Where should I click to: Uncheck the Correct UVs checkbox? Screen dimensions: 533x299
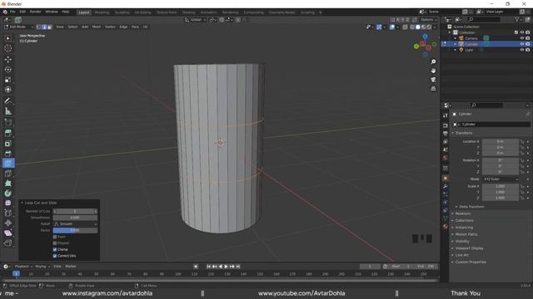[x=55, y=256]
